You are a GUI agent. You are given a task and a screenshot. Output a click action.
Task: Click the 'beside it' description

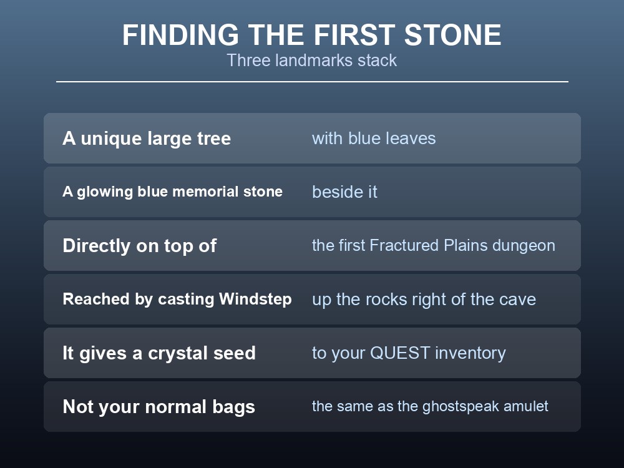(x=344, y=192)
